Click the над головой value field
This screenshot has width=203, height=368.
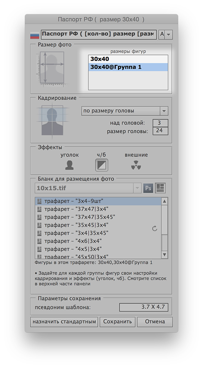160,123
